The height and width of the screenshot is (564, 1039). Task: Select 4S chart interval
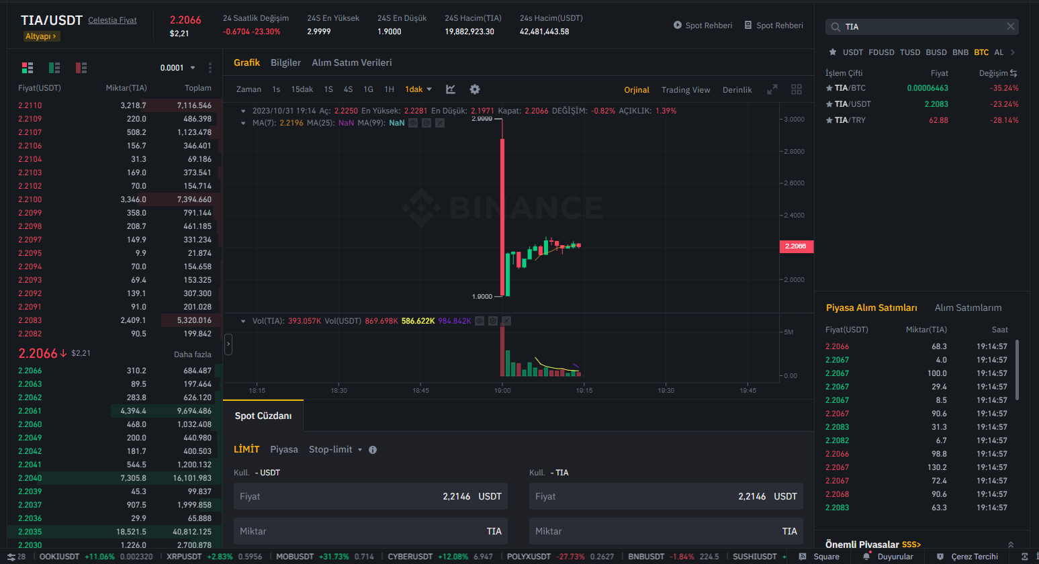(348, 89)
